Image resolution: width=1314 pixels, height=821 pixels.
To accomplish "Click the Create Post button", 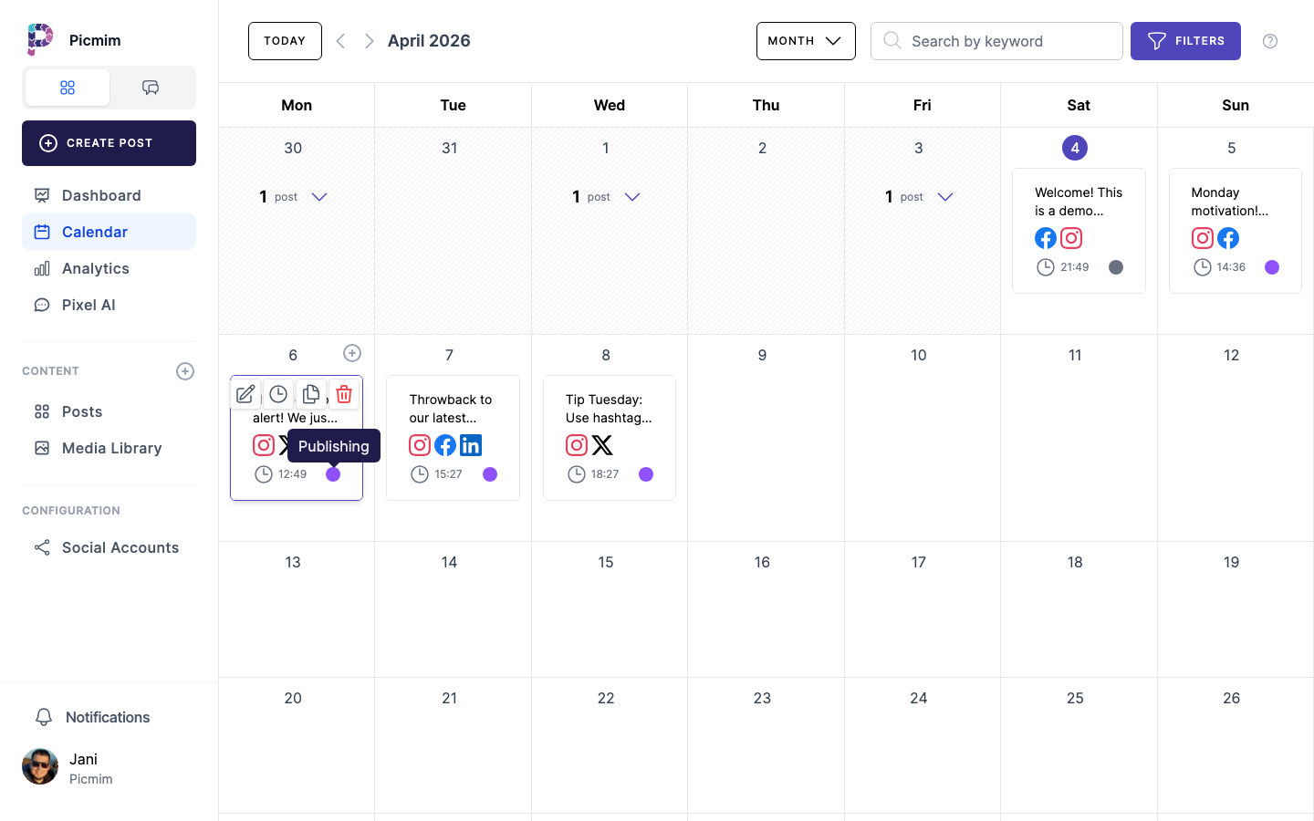I will (109, 143).
